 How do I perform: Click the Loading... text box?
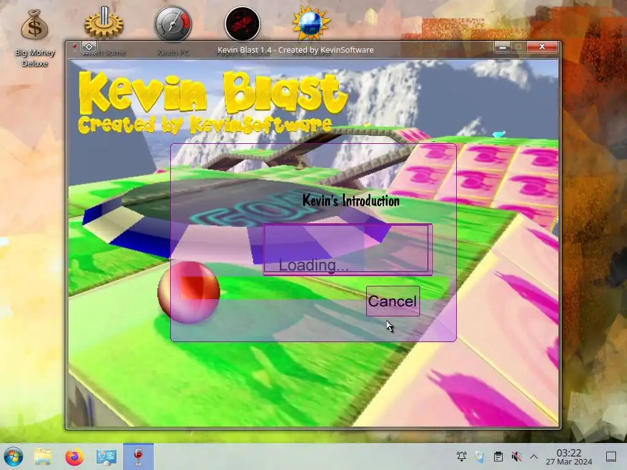tap(348, 250)
